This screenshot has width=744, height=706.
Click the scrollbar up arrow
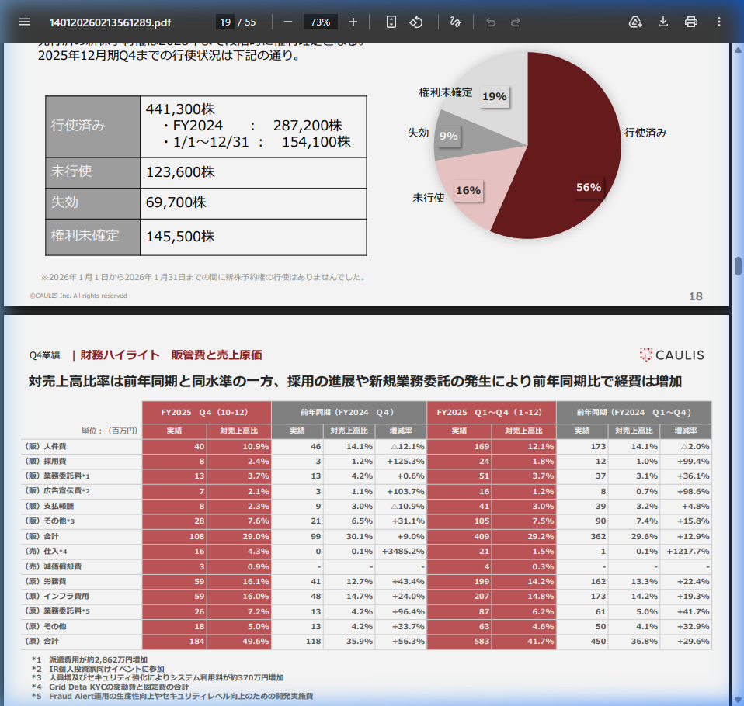(x=738, y=49)
